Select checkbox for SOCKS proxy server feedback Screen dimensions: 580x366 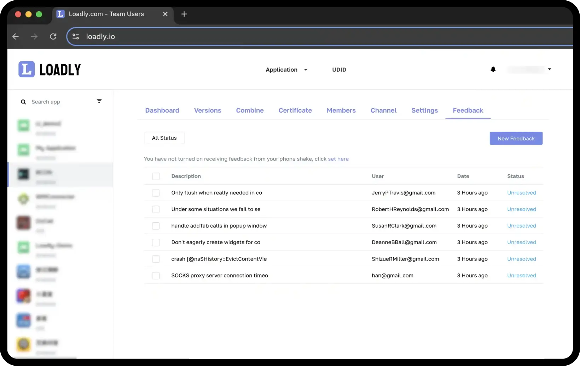click(156, 276)
